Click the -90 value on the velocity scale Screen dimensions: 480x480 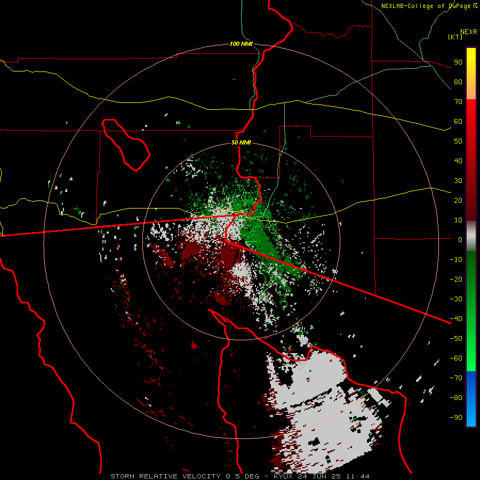(456, 418)
